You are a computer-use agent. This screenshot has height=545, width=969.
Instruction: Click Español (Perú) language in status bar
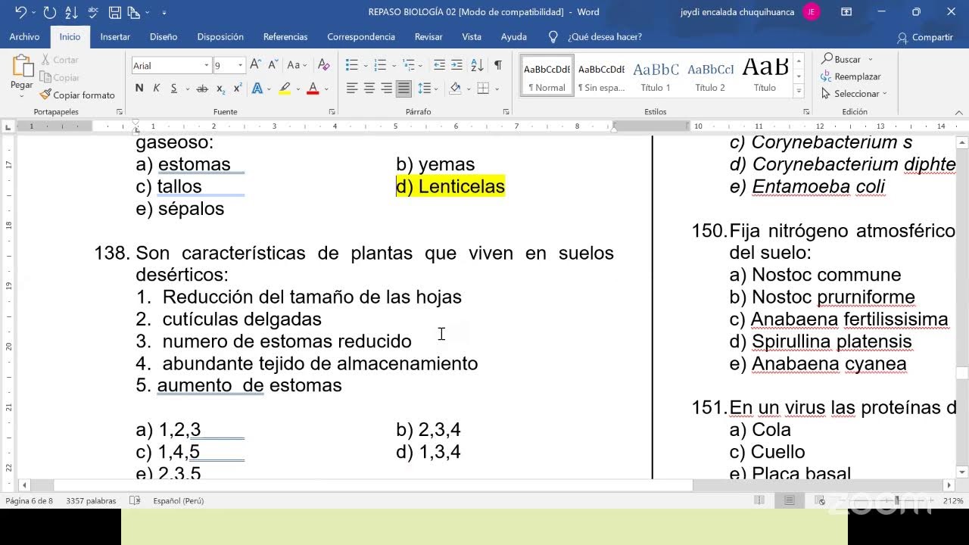click(179, 500)
